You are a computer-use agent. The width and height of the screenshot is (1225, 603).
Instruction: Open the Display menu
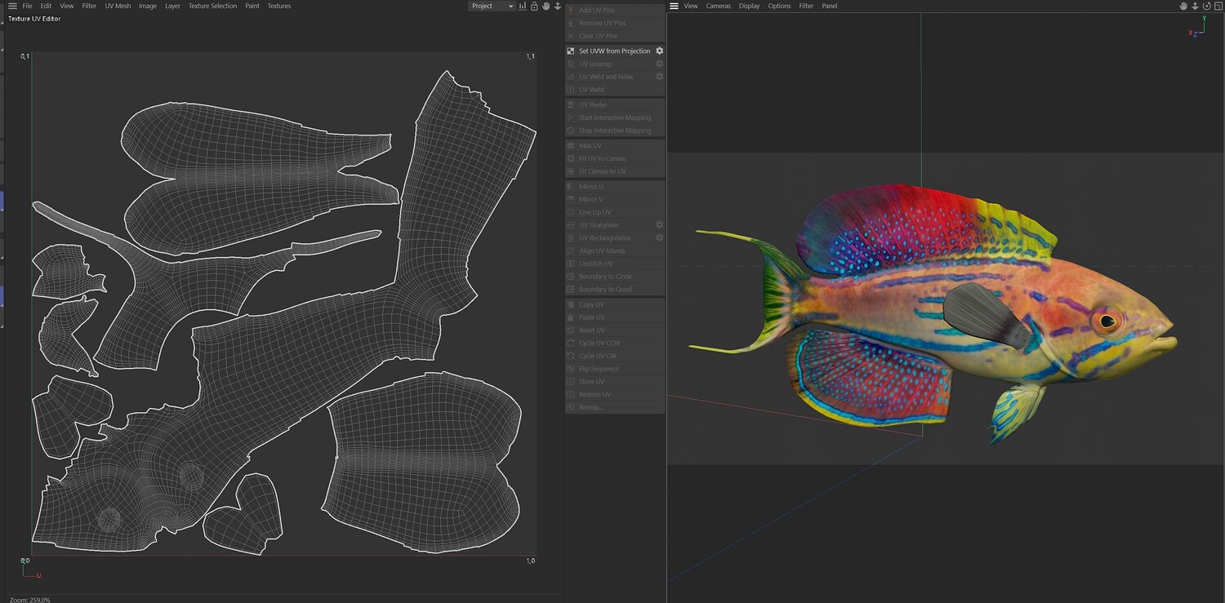750,6
